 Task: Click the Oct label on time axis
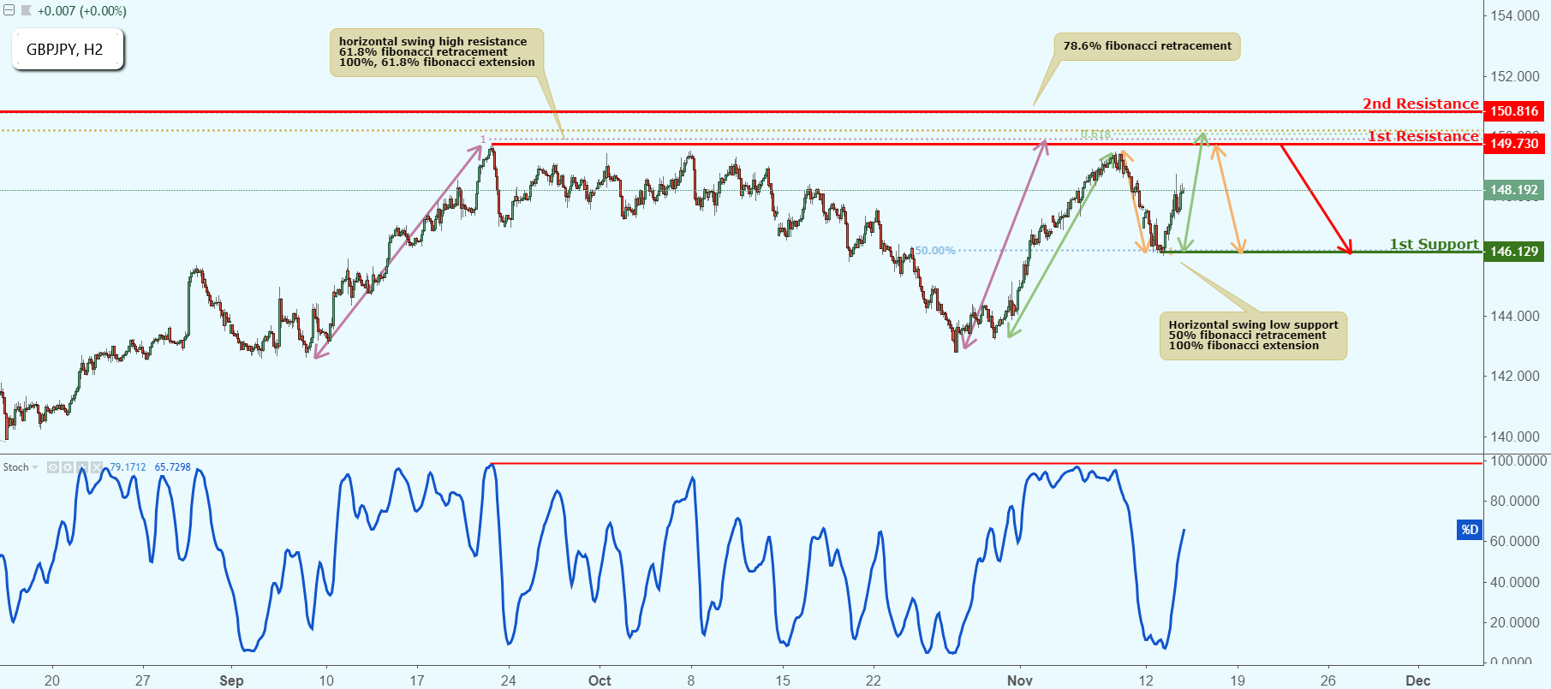point(600,680)
